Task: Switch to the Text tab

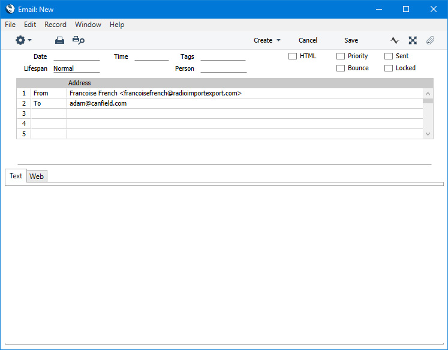Action: tap(16, 176)
